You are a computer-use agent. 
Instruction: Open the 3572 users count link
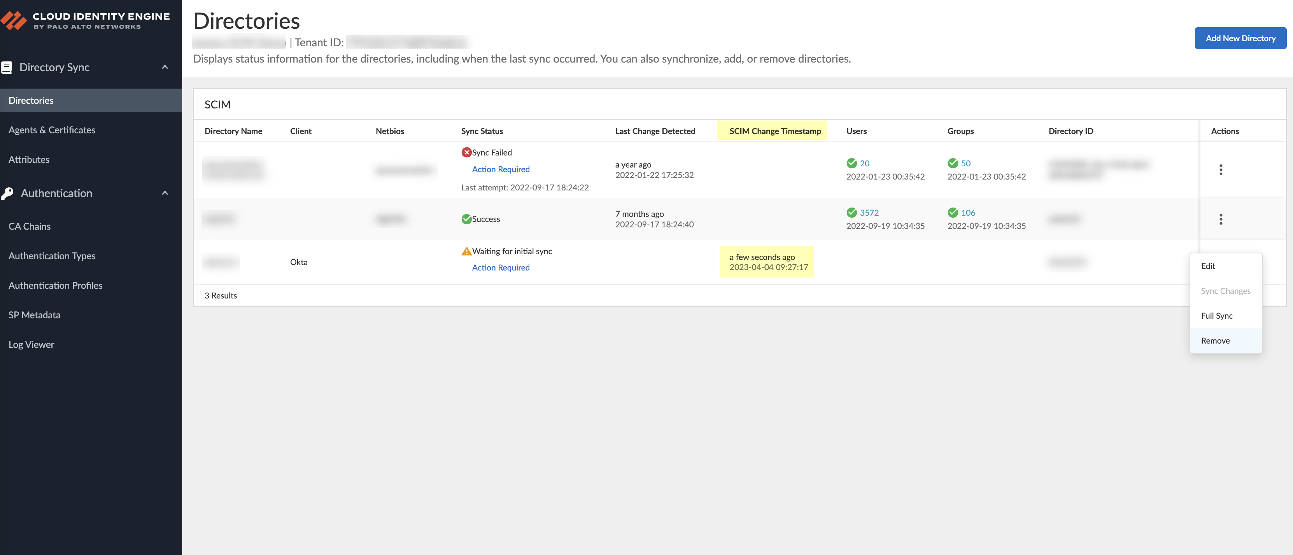click(x=869, y=213)
